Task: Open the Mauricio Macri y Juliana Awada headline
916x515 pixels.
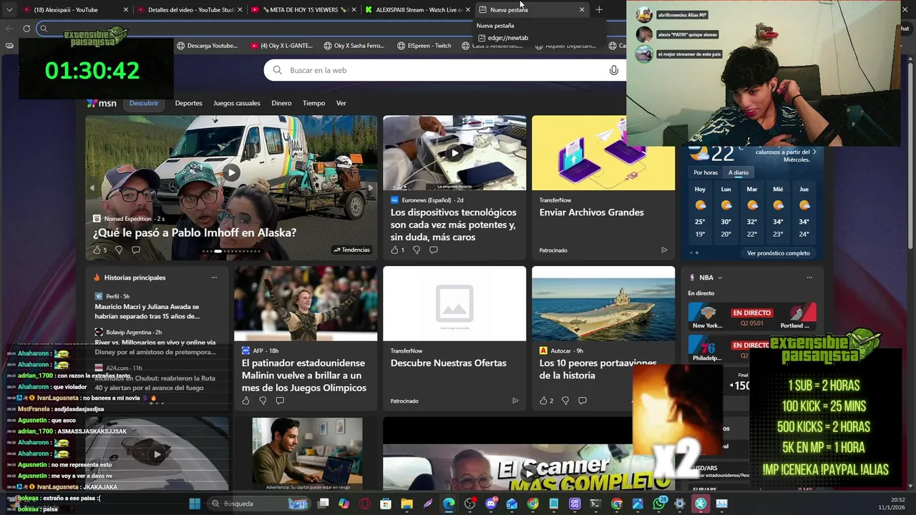Action: [147, 312]
